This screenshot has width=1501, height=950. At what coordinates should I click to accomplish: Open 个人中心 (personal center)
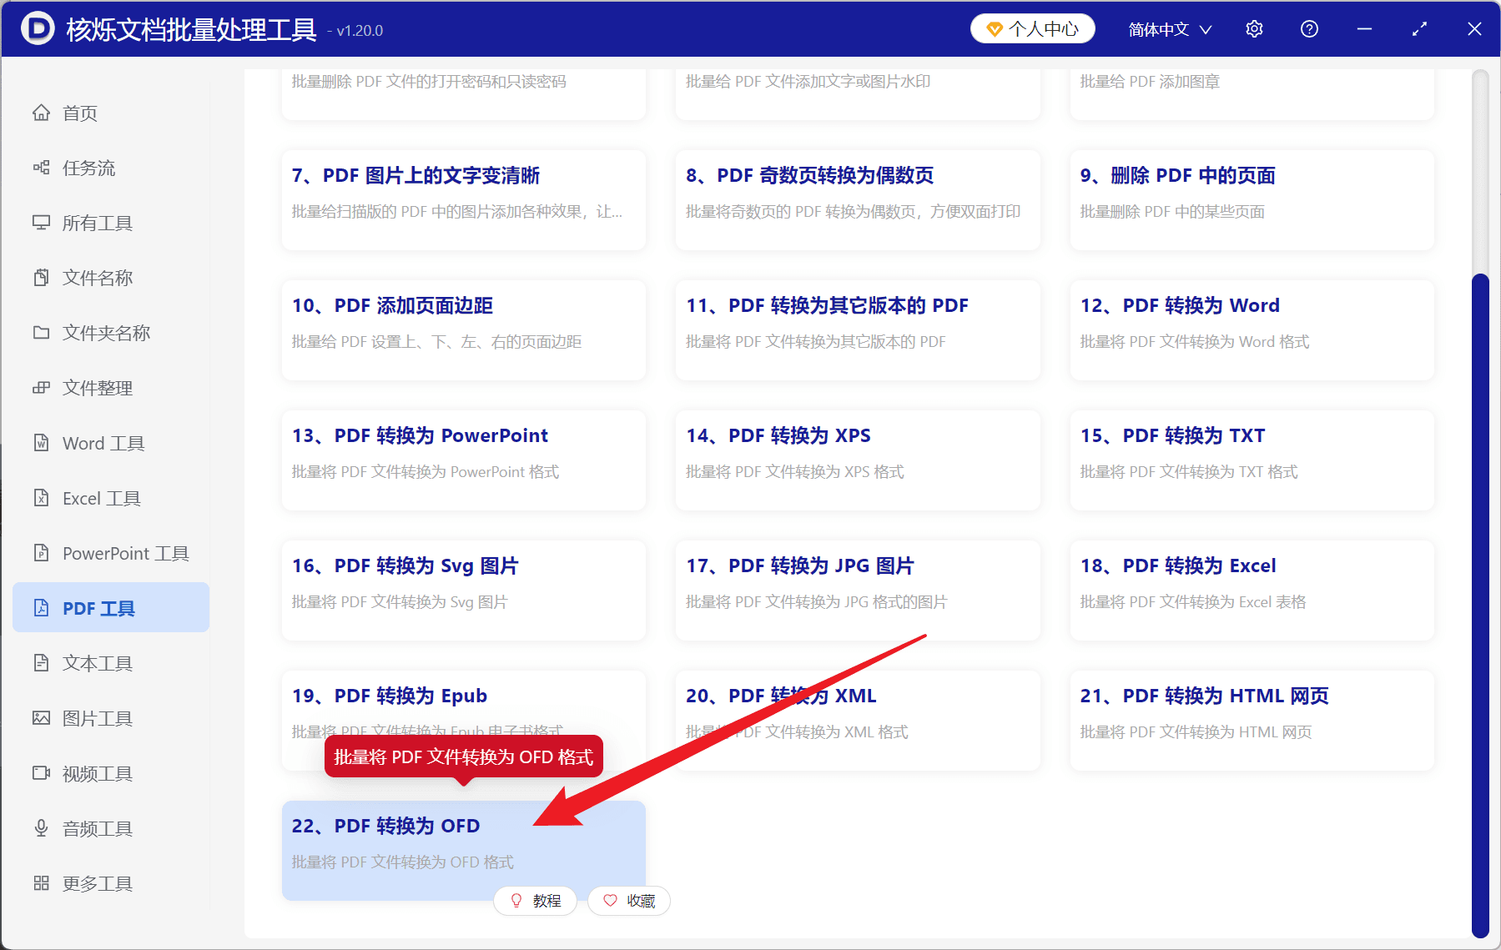[1032, 28]
